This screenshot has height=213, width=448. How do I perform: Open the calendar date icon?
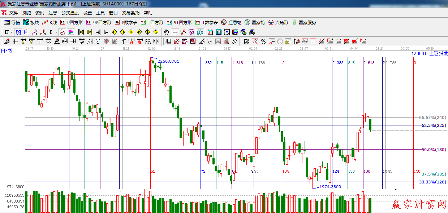click(x=210, y=32)
